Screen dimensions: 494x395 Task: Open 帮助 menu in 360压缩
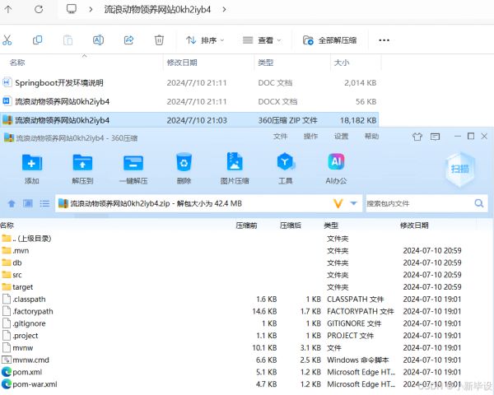[x=371, y=137]
